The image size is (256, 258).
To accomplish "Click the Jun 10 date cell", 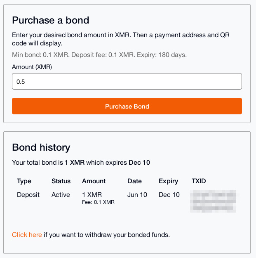I will (137, 194).
